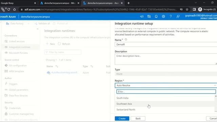Image resolution: width=217 pixels, height=122 pixels.
Task: Bookmark this page with star icon
Action: pos(187,9)
